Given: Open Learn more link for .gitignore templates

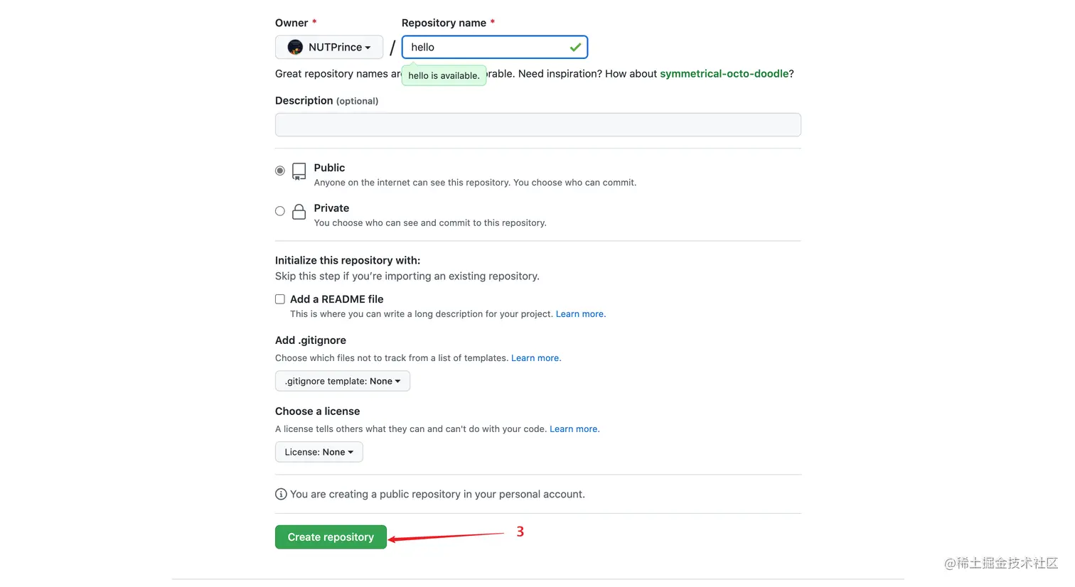Looking at the screenshot, I should tap(535, 358).
